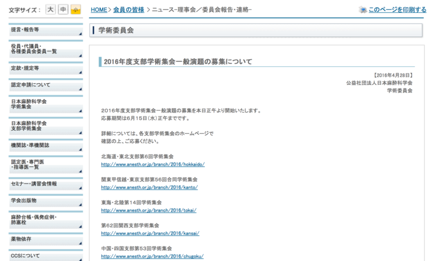
Task: Open 認定医・専門医・指導医一覧 sidebar menu
Action: click(x=46, y=165)
